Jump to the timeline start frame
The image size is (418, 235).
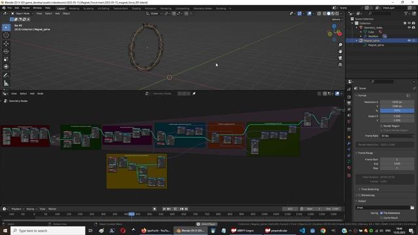tap(164, 209)
